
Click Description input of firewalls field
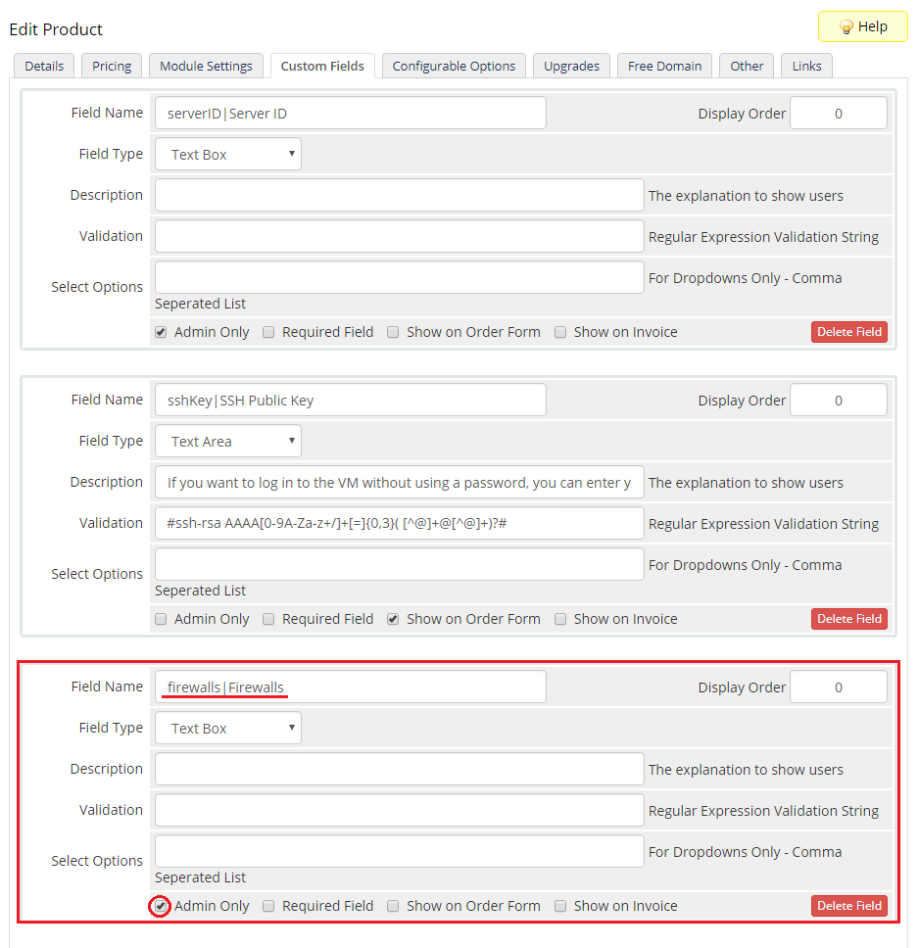point(400,769)
